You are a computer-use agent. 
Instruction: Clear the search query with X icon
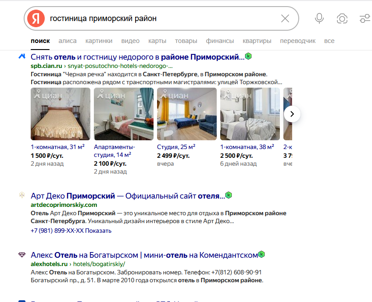[285, 18]
